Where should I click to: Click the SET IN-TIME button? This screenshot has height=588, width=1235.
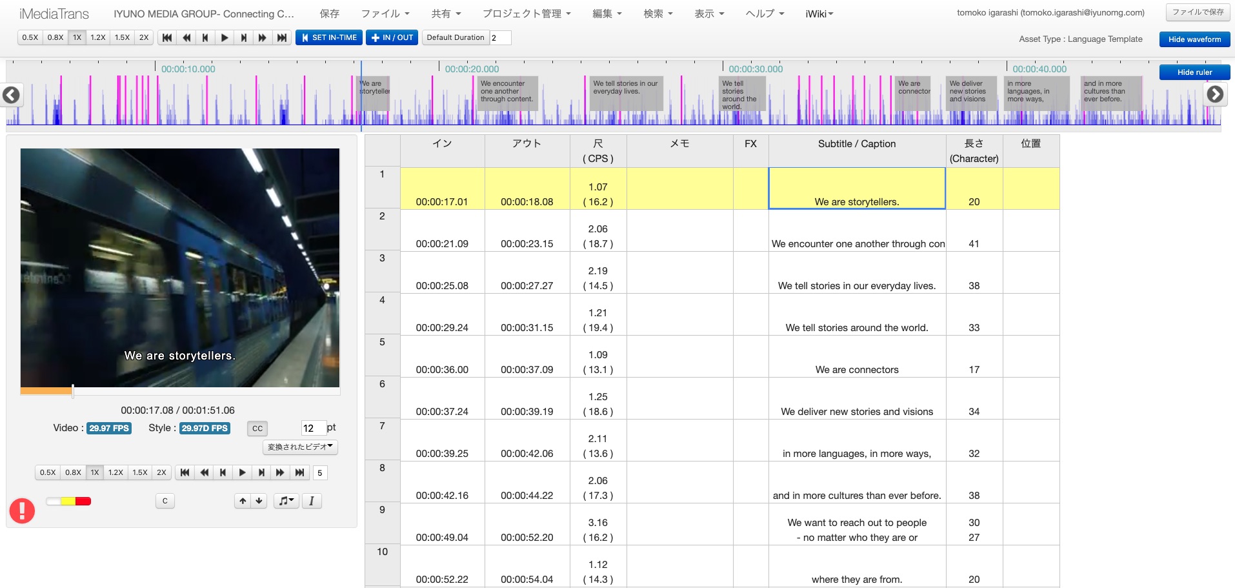click(329, 37)
